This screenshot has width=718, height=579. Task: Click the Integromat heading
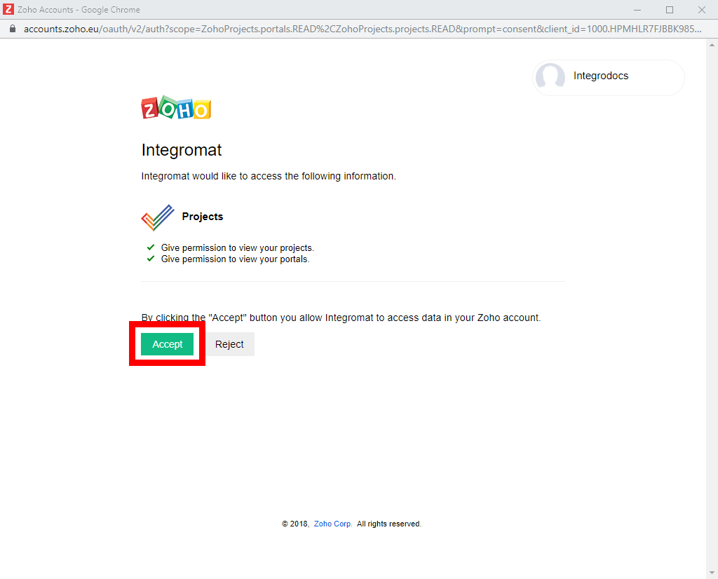(x=182, y=150)
